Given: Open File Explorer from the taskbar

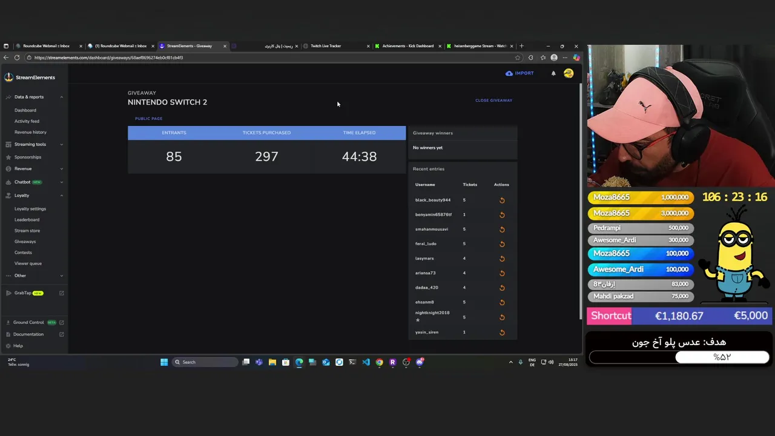Looking at the screenshot, I should pyautogui.click(x=272, y=362).
